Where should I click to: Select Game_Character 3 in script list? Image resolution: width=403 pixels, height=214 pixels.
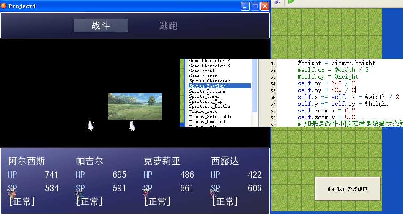click(x=209, y=66)
